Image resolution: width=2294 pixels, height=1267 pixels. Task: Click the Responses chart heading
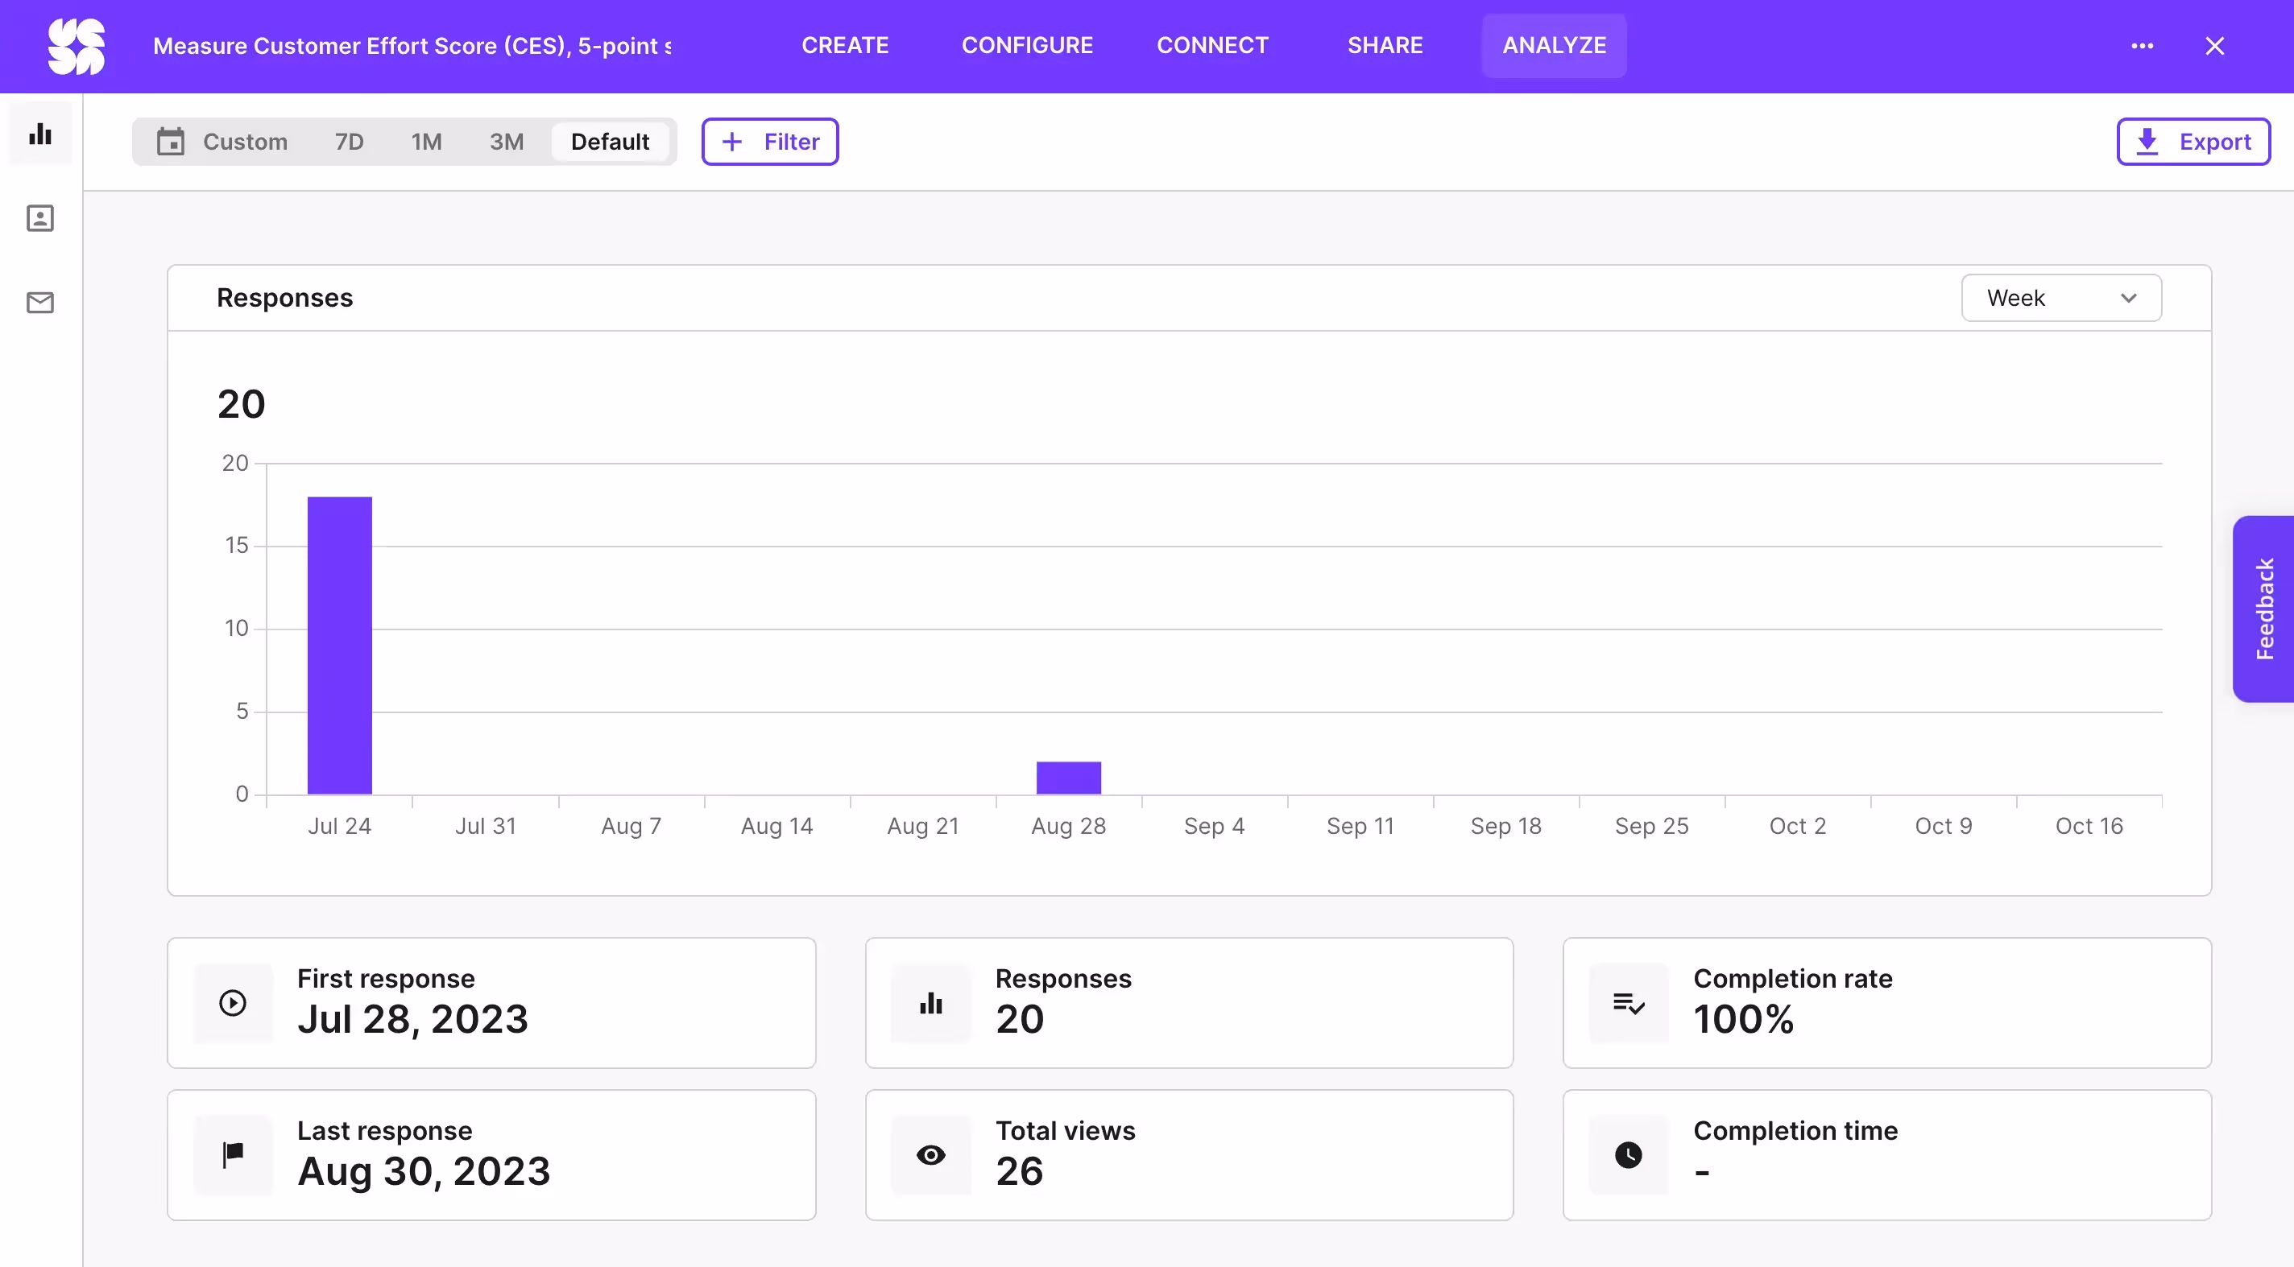pyautogui.click(x=285, y=298)
